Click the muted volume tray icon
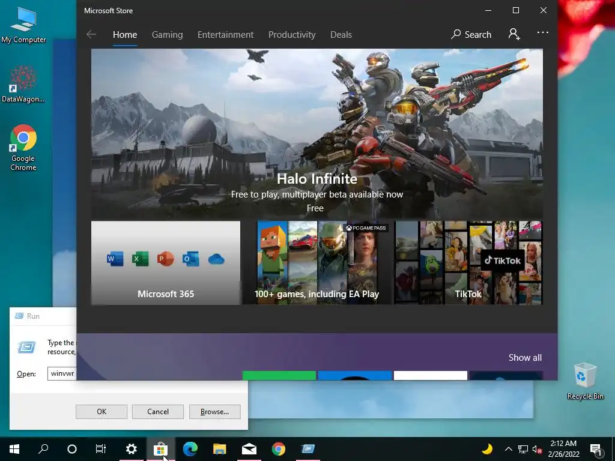Image resolution: width=615 pixels, height=461 pixels. 537,449
